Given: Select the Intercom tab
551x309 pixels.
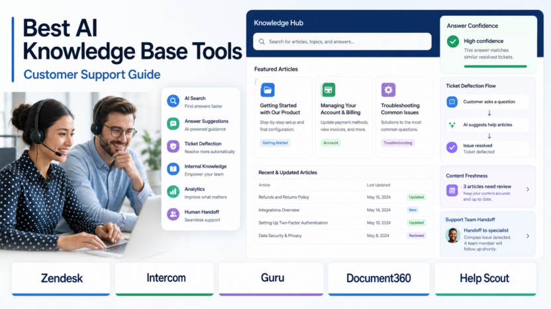Looking at the screenshot, I should point(164,279).
